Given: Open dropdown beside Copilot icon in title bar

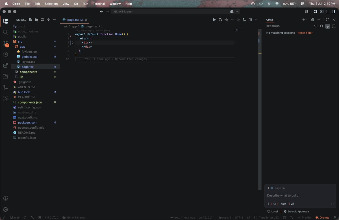Looking at the screenshot, I should coord(237,12).
